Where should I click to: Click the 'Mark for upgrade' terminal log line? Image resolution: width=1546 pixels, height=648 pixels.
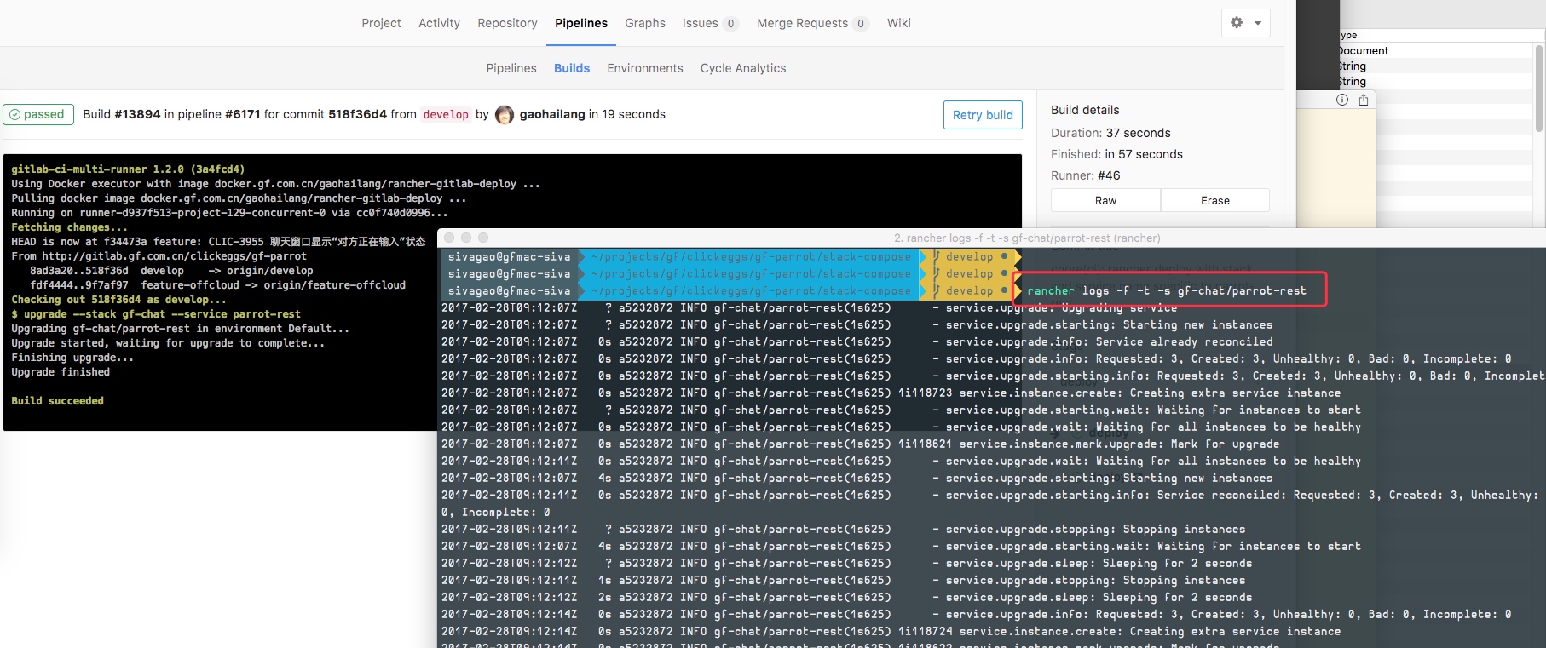860,444
